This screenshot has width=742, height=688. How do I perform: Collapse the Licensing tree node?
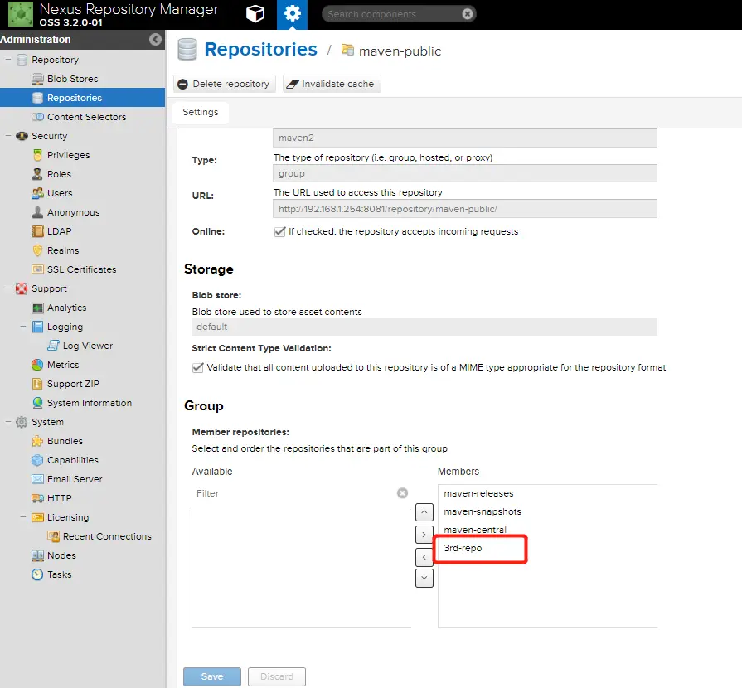23,517
